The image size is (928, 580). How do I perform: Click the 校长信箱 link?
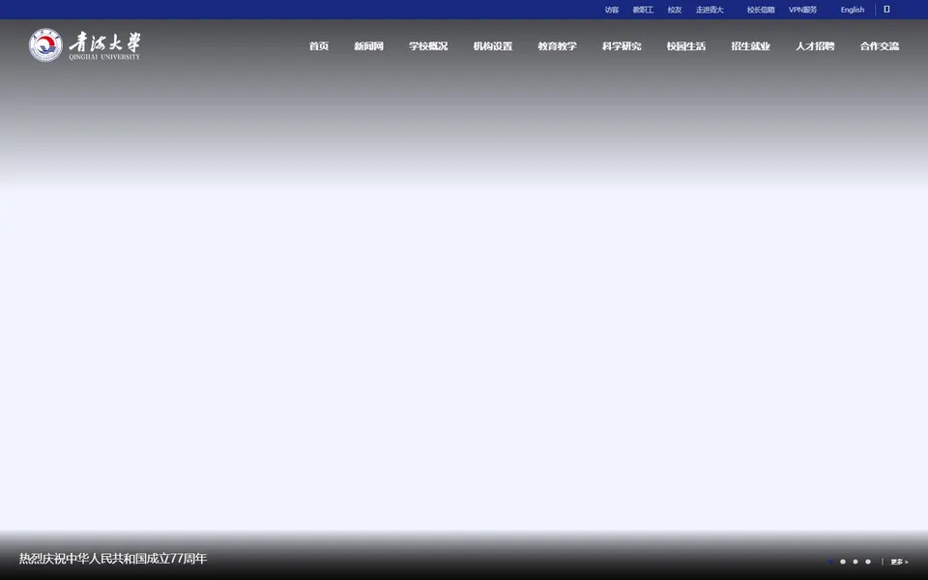761,10
